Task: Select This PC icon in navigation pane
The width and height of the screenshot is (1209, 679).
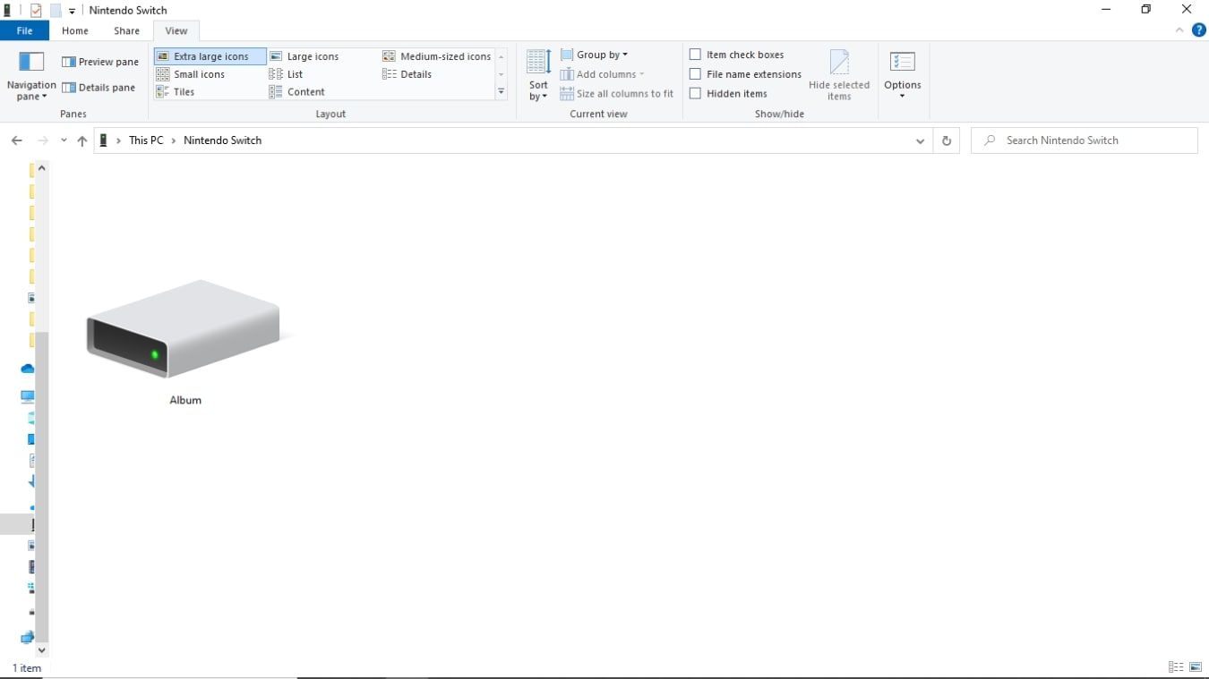Action: [27, 396]
